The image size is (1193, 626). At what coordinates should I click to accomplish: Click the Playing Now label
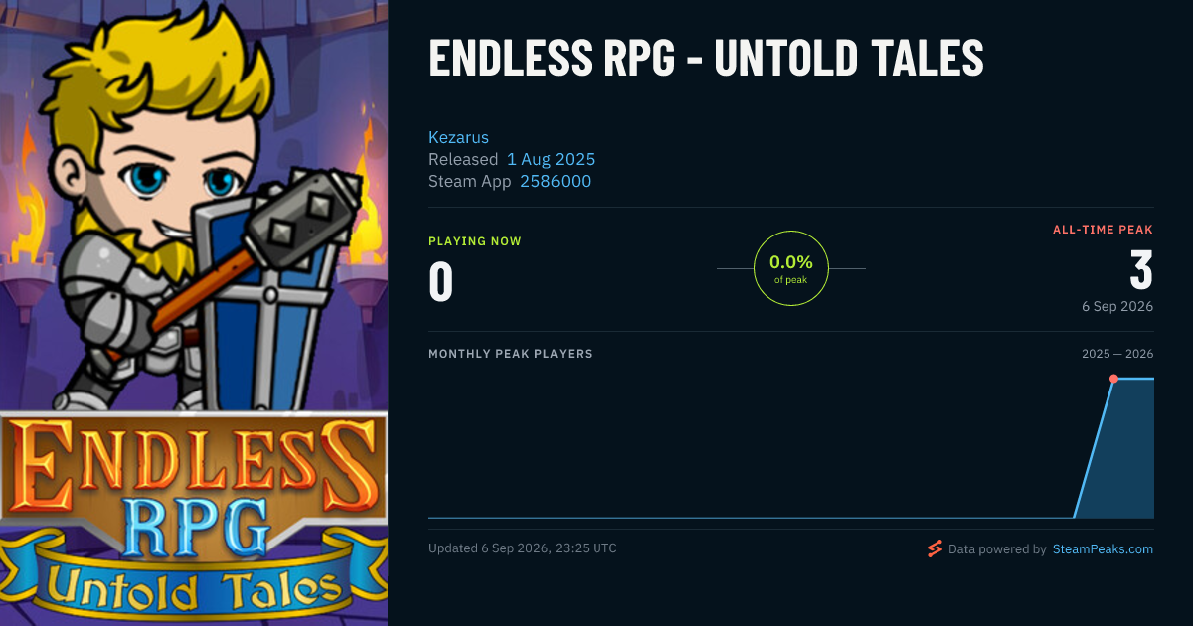pos(475,241)
